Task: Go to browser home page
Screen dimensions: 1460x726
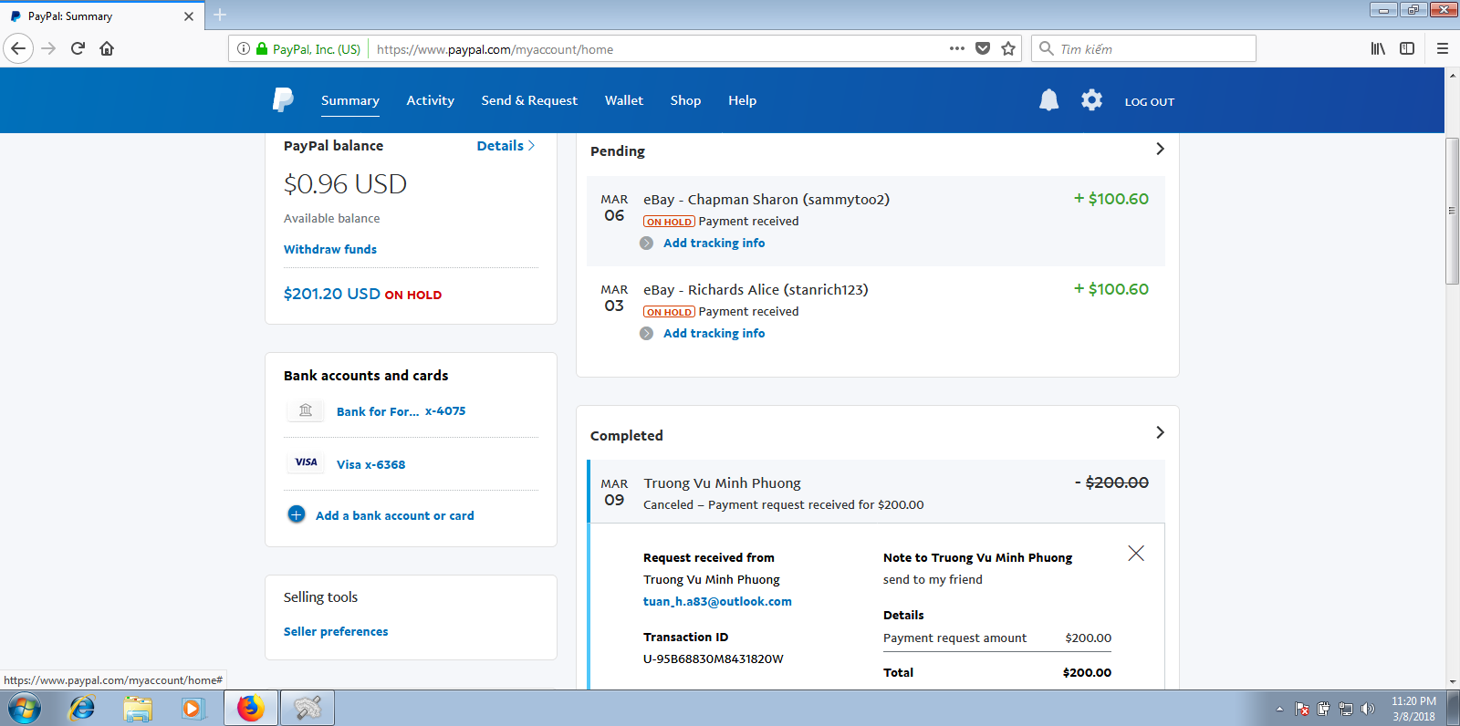Action: click(107, 48)
